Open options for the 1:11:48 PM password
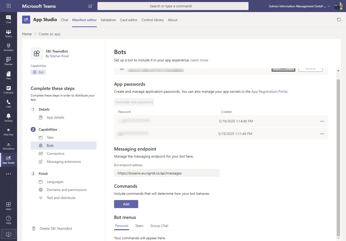 tap(322, 134)
